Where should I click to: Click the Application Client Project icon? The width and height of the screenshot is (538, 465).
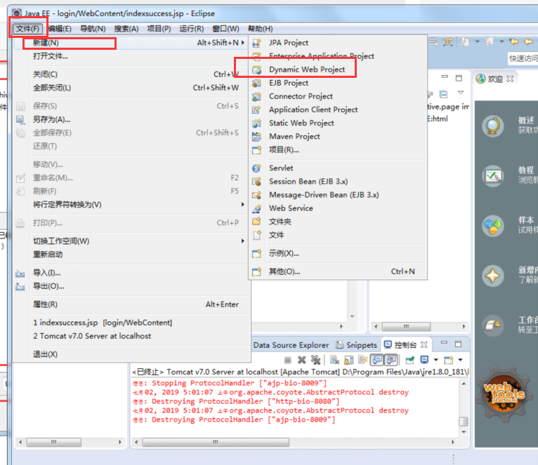(x=256, y=109)
